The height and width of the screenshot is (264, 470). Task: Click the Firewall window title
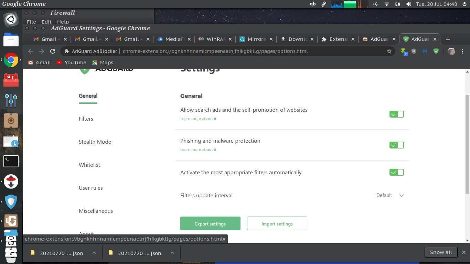63,13
